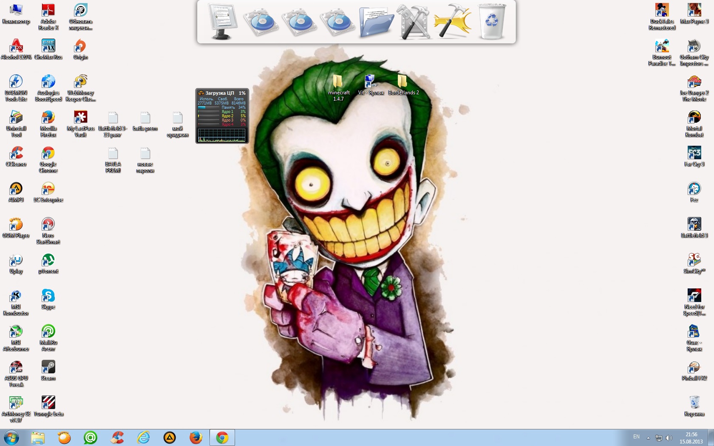Launch Google Chrome desktop shortcut
The width and height of the screenshot is (714, 446).
pos(48,159)
